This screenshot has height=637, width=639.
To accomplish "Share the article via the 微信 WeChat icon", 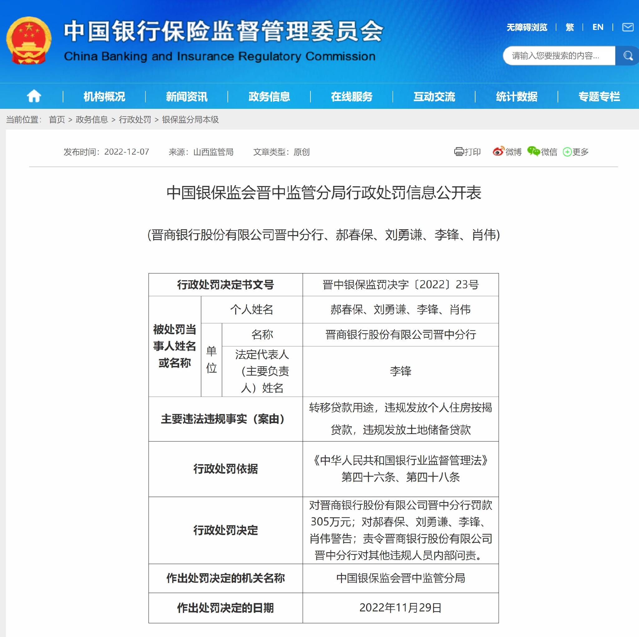I will coord(534,152).
